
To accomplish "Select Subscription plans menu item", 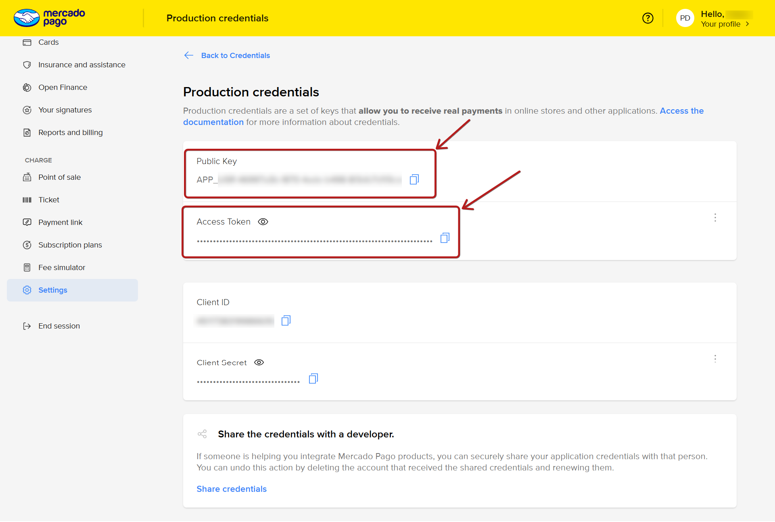I will click(x=70, y=245).
